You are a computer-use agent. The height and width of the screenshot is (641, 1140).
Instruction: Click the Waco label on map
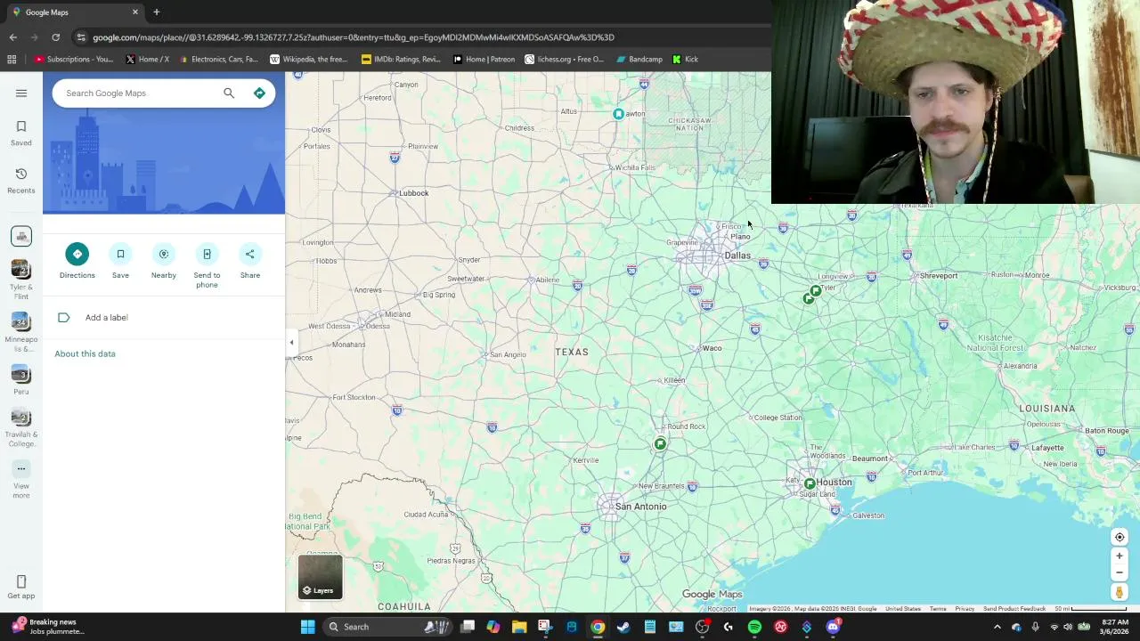pyautogui.click(x=712, y=348)
